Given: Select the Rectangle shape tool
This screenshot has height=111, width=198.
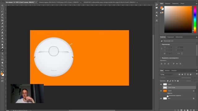Looking at the screenshot, I should pos(2,60).
